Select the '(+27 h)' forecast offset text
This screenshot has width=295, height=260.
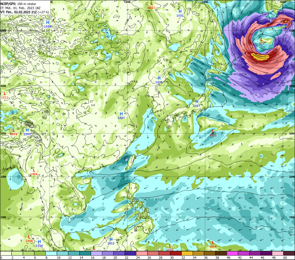click(43, 12)
